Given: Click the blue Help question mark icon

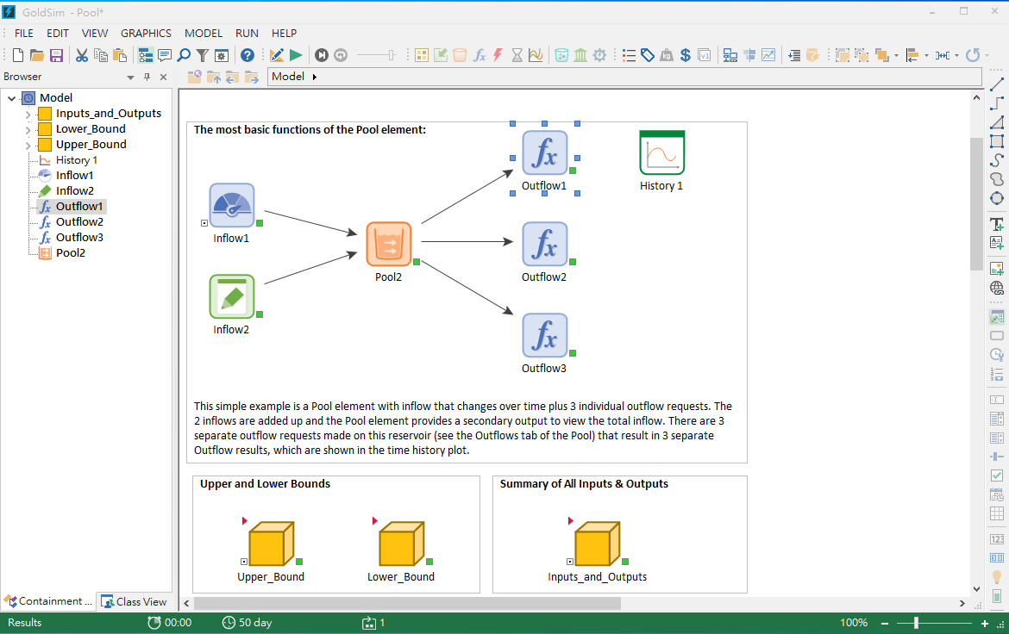Looking at the screenshot, I should point(248,55).
